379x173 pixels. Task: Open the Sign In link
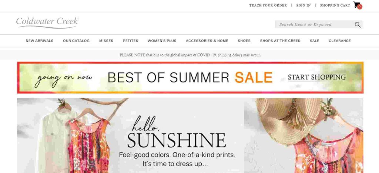pos(303,5)
